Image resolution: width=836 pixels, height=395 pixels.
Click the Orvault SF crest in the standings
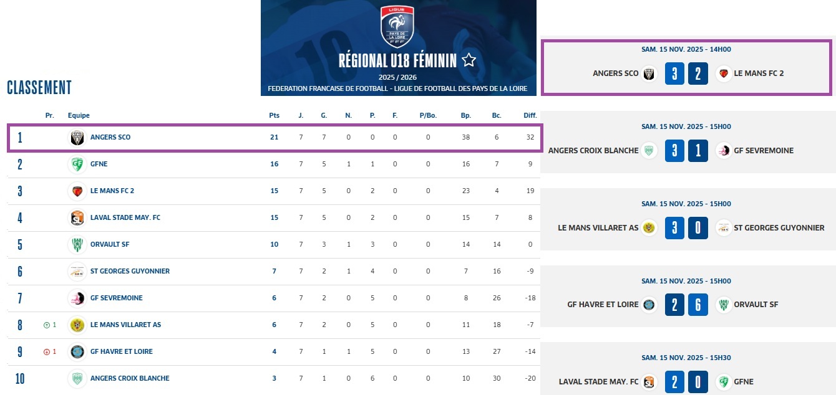(x=77, y=244)
